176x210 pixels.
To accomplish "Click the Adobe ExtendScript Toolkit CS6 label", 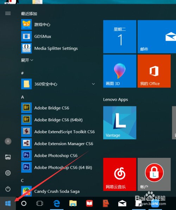I will click(x=64, y=132).
